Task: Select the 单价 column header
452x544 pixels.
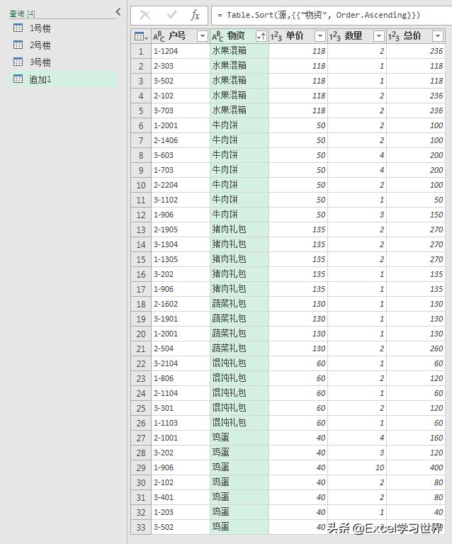Action: (x=298, y=35)
